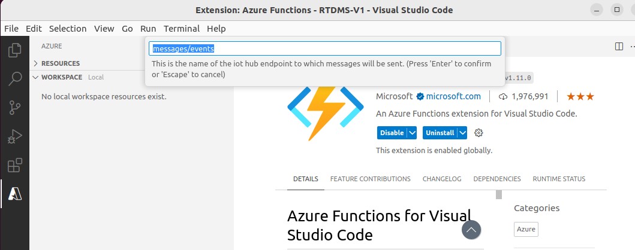Open the Source Control view
This screenshot has height=250, width=635.
click(x=14, y=108)
